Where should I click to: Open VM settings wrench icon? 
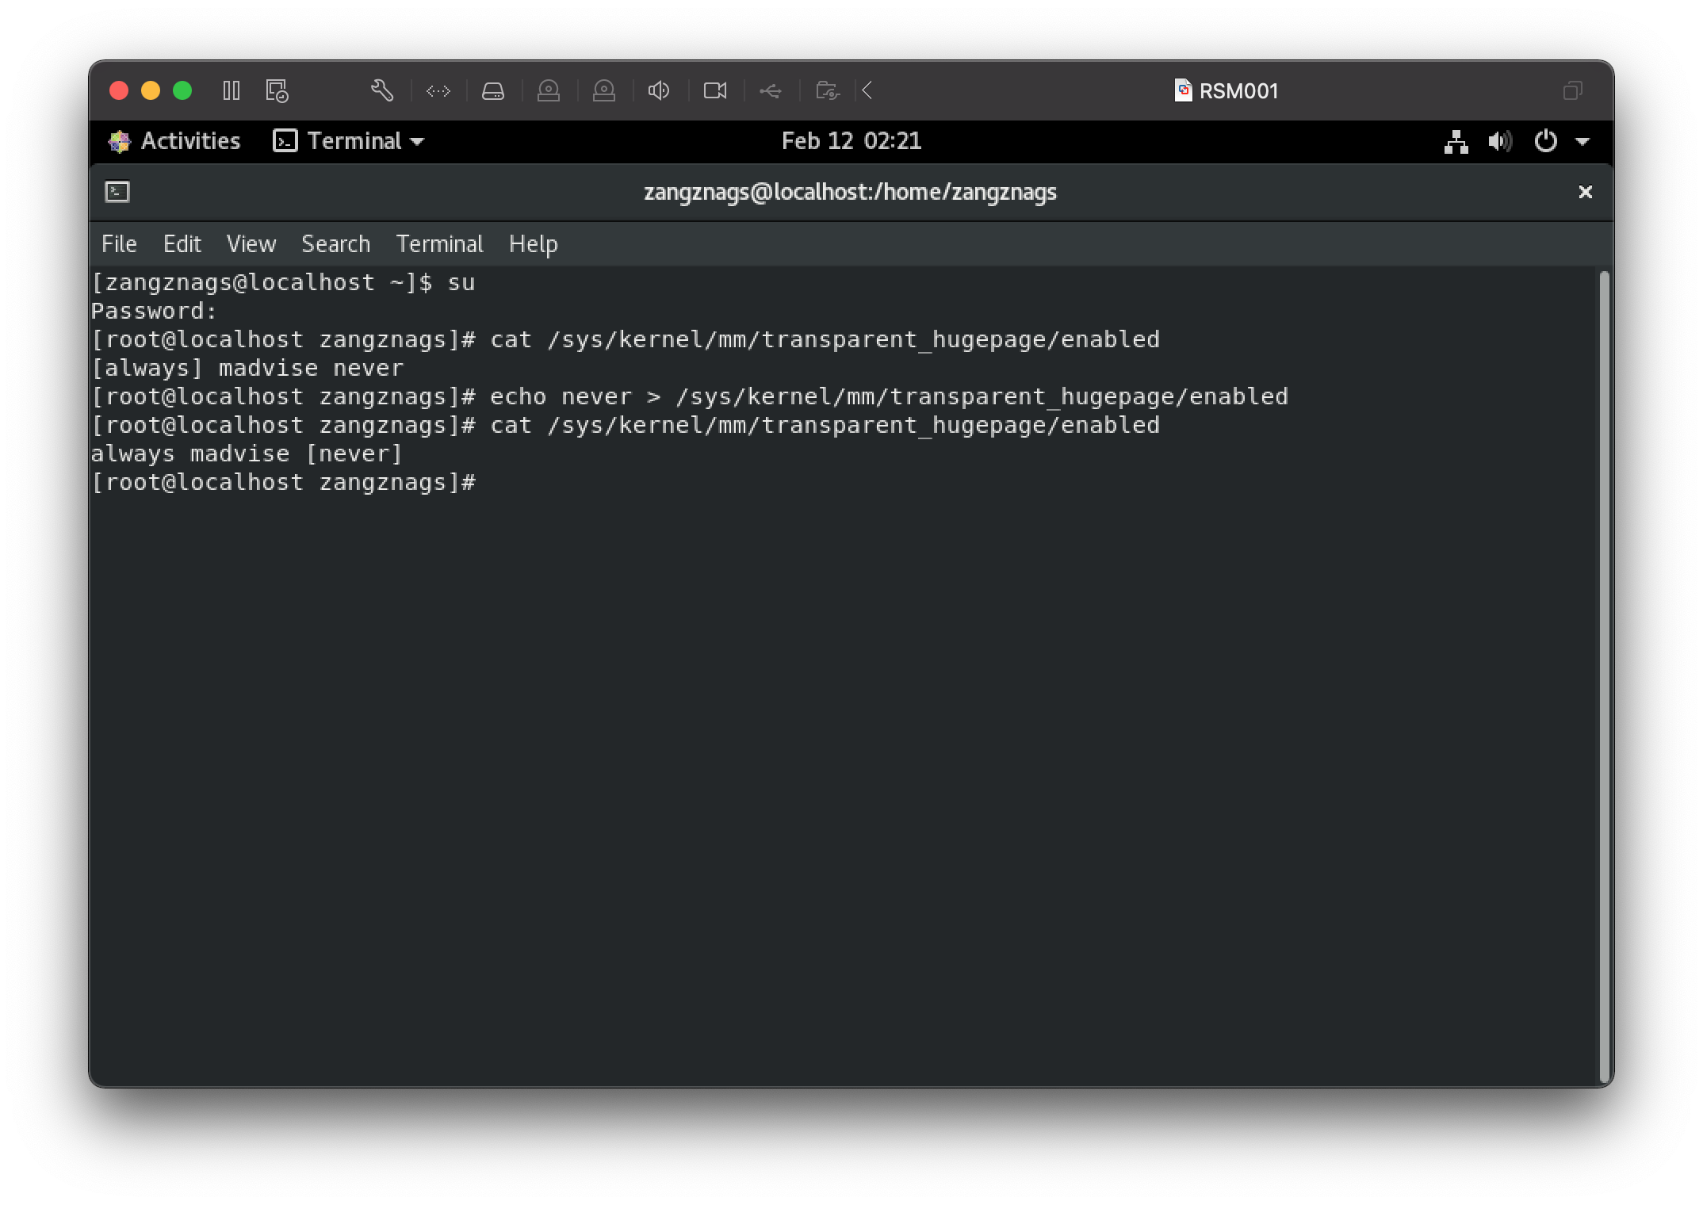[382, 91]
